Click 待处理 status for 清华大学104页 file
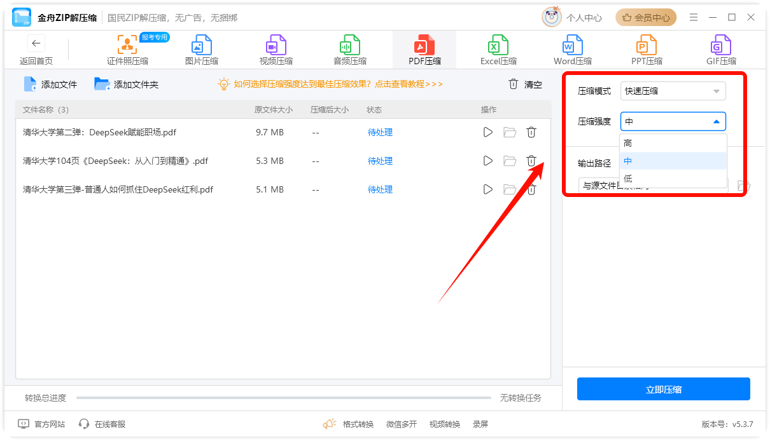 click(x=381, y=161)
